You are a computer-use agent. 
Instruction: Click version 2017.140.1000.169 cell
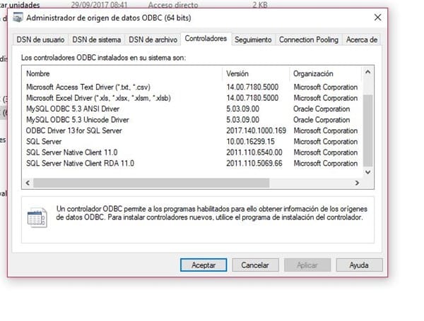pyautogui.click(x=256, y=131)
